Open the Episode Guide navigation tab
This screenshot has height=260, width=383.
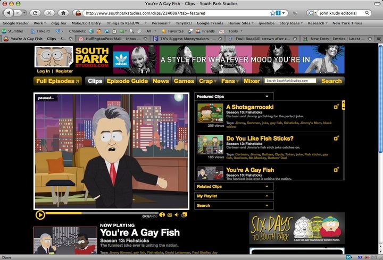127,81
